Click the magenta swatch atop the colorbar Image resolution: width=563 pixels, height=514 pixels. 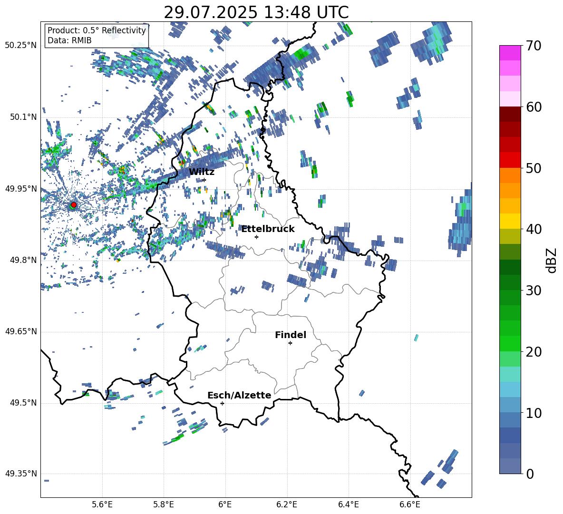[510, 53]
